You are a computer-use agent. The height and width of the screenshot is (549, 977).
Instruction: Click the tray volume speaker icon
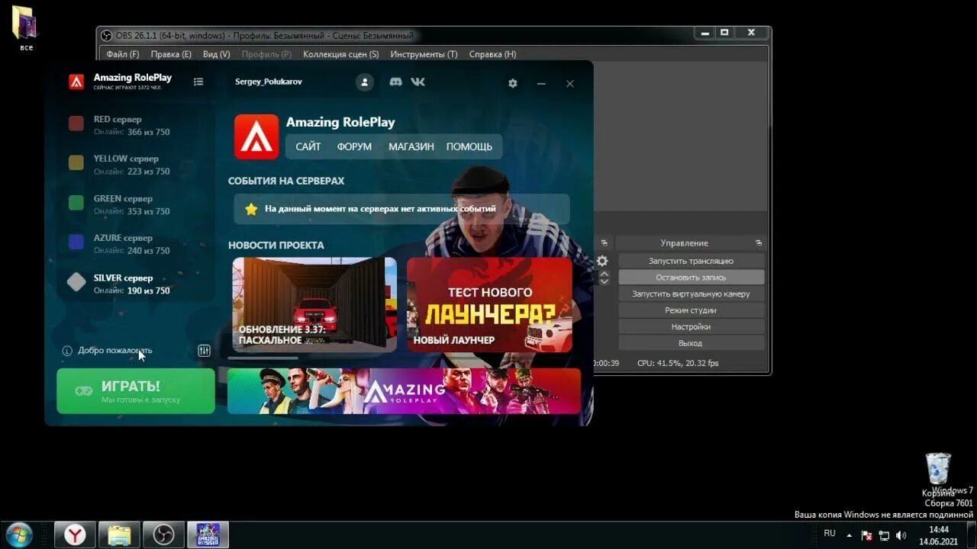click(901, 535)
